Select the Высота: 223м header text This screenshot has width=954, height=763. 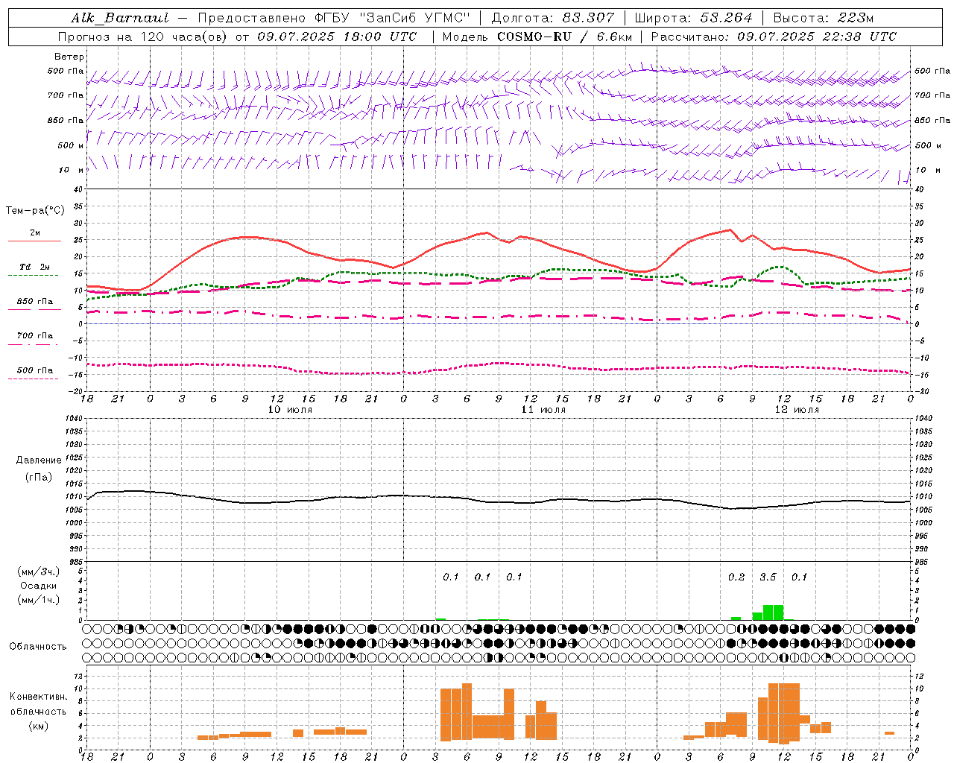coord(824,18)
